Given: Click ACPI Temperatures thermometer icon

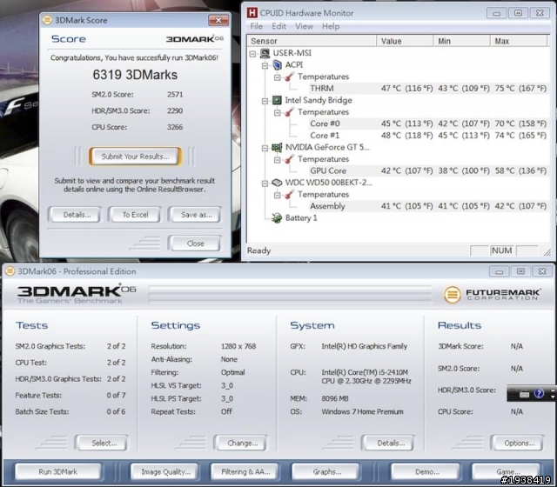Looking at the screenshot, I should pyautogui.click(x=290, y=77).
